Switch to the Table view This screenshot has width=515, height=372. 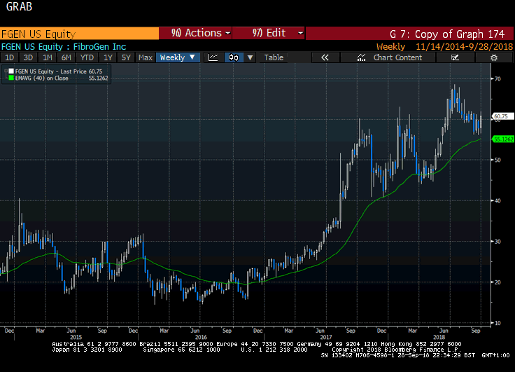click(274, 57)
